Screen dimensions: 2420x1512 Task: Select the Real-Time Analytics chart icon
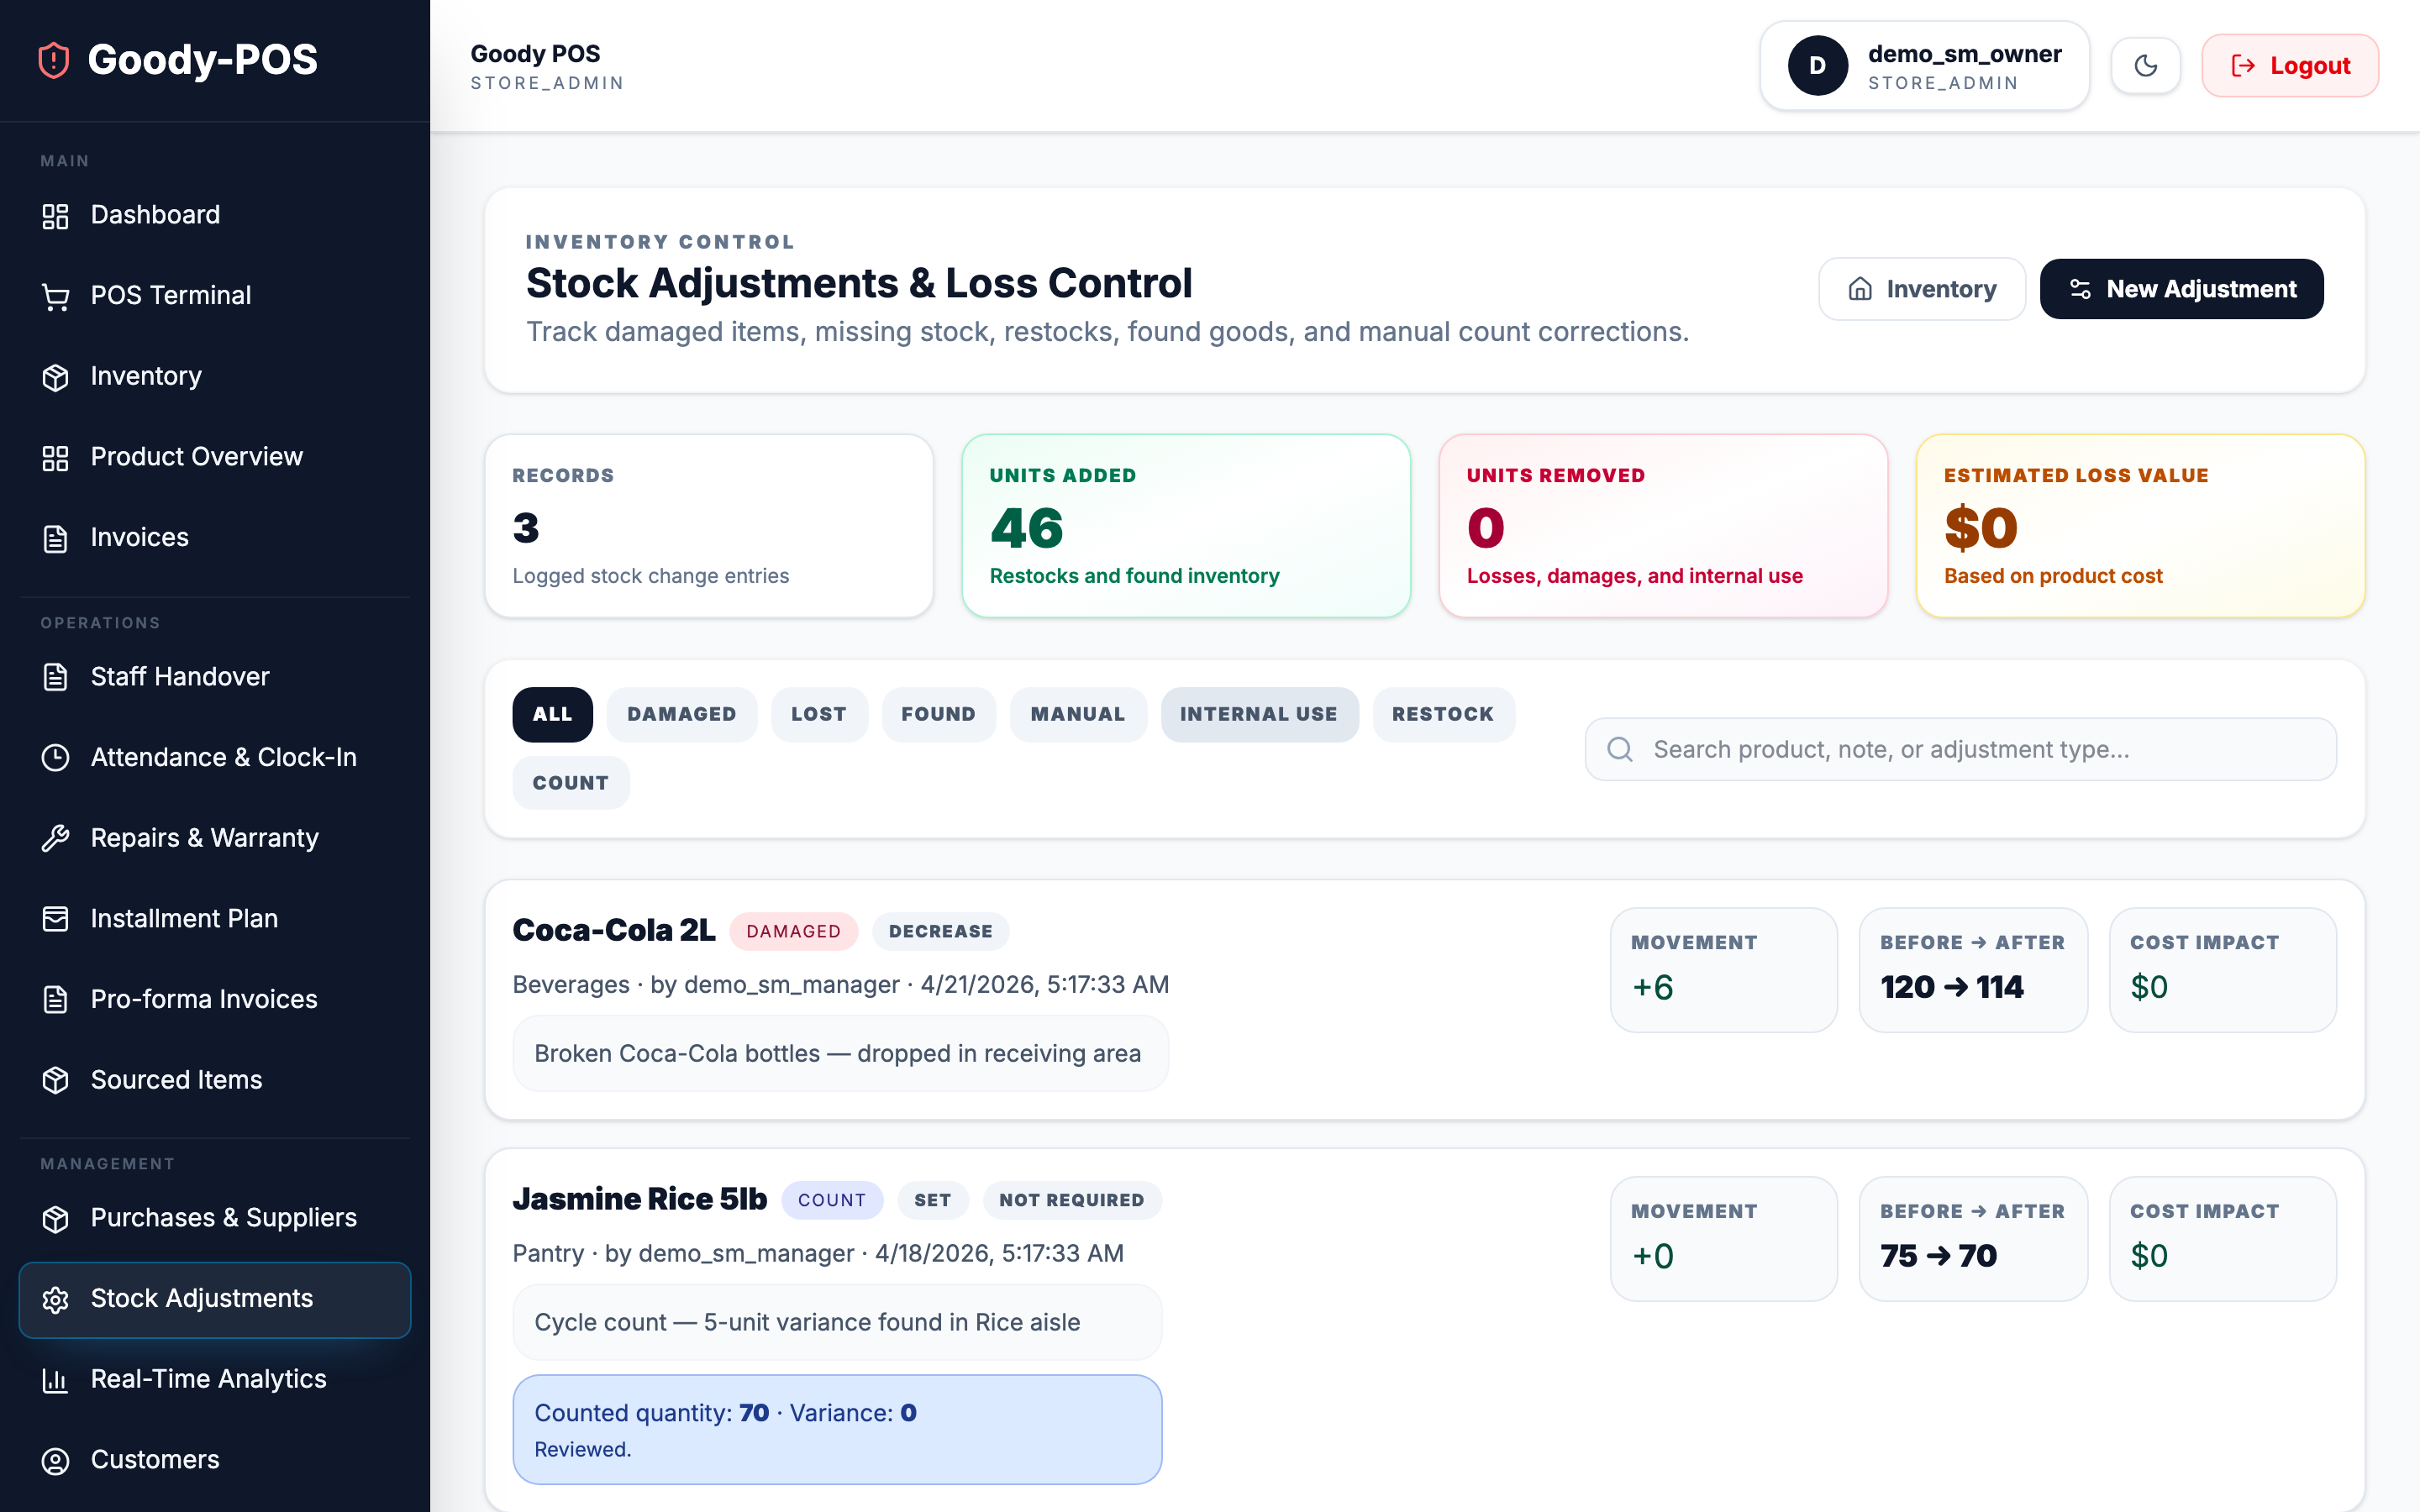[54, 1379]
